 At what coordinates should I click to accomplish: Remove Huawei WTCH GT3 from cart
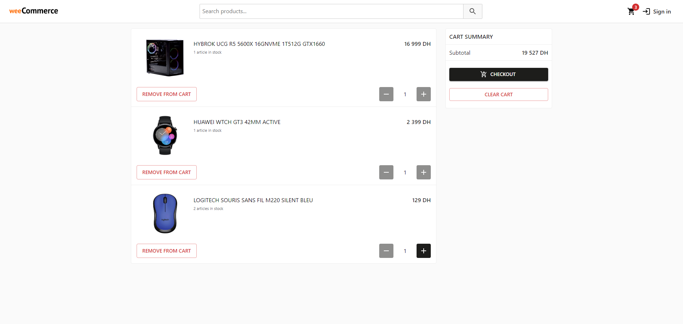166,172
